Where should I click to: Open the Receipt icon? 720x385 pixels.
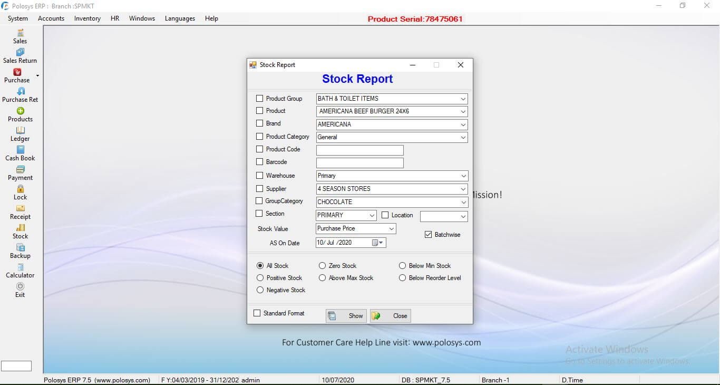pyautogui.click(x=20, y=208)
